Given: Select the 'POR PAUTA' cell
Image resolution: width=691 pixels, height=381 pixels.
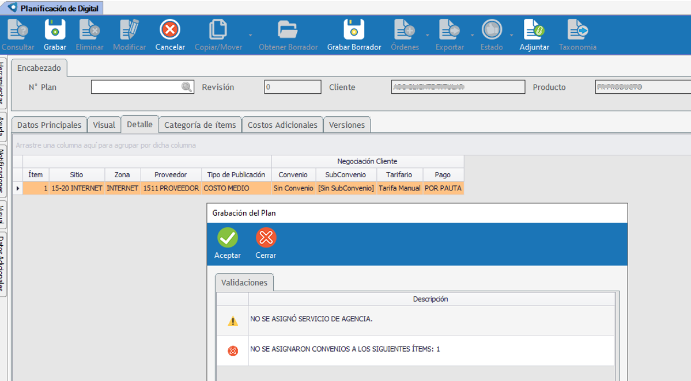Looking at the screenshot, I should coord(443,188).
